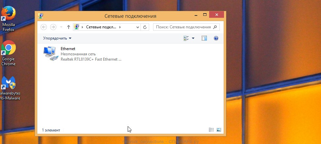Toggle the preview pane button
Viewport: 321px width, 144px height.
204,38
